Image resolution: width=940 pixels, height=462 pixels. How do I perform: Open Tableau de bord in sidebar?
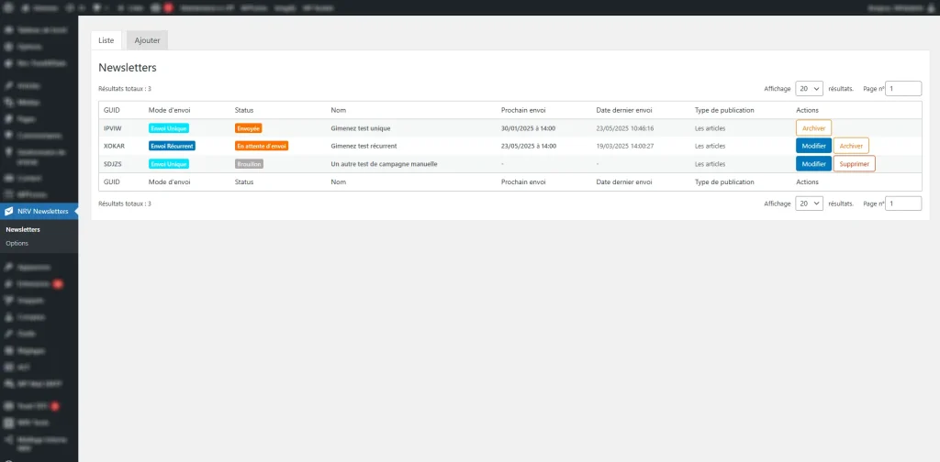[39, 30]
